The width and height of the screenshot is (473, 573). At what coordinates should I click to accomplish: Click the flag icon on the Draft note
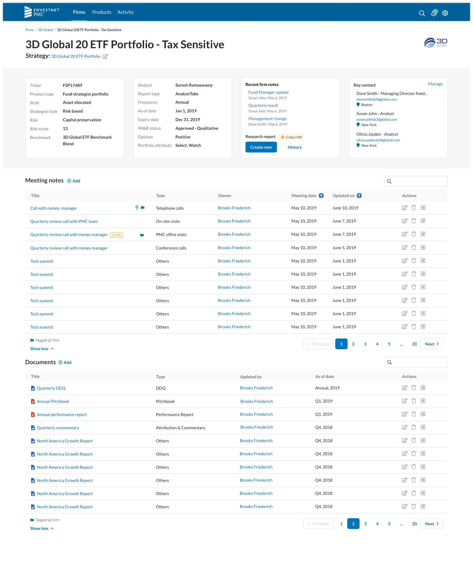[x=142, y=235]
